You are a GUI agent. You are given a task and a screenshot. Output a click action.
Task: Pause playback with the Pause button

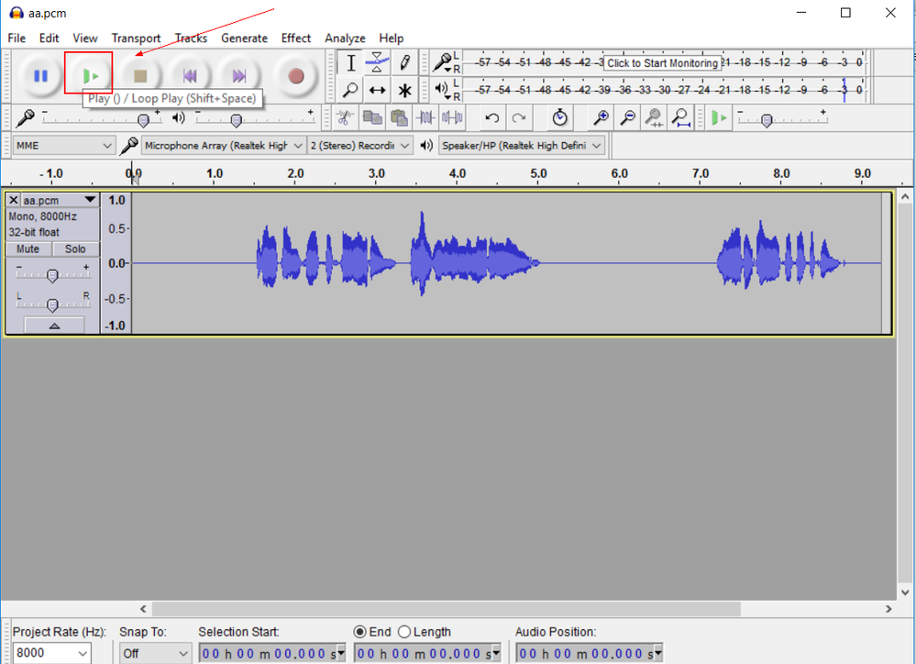40,75
